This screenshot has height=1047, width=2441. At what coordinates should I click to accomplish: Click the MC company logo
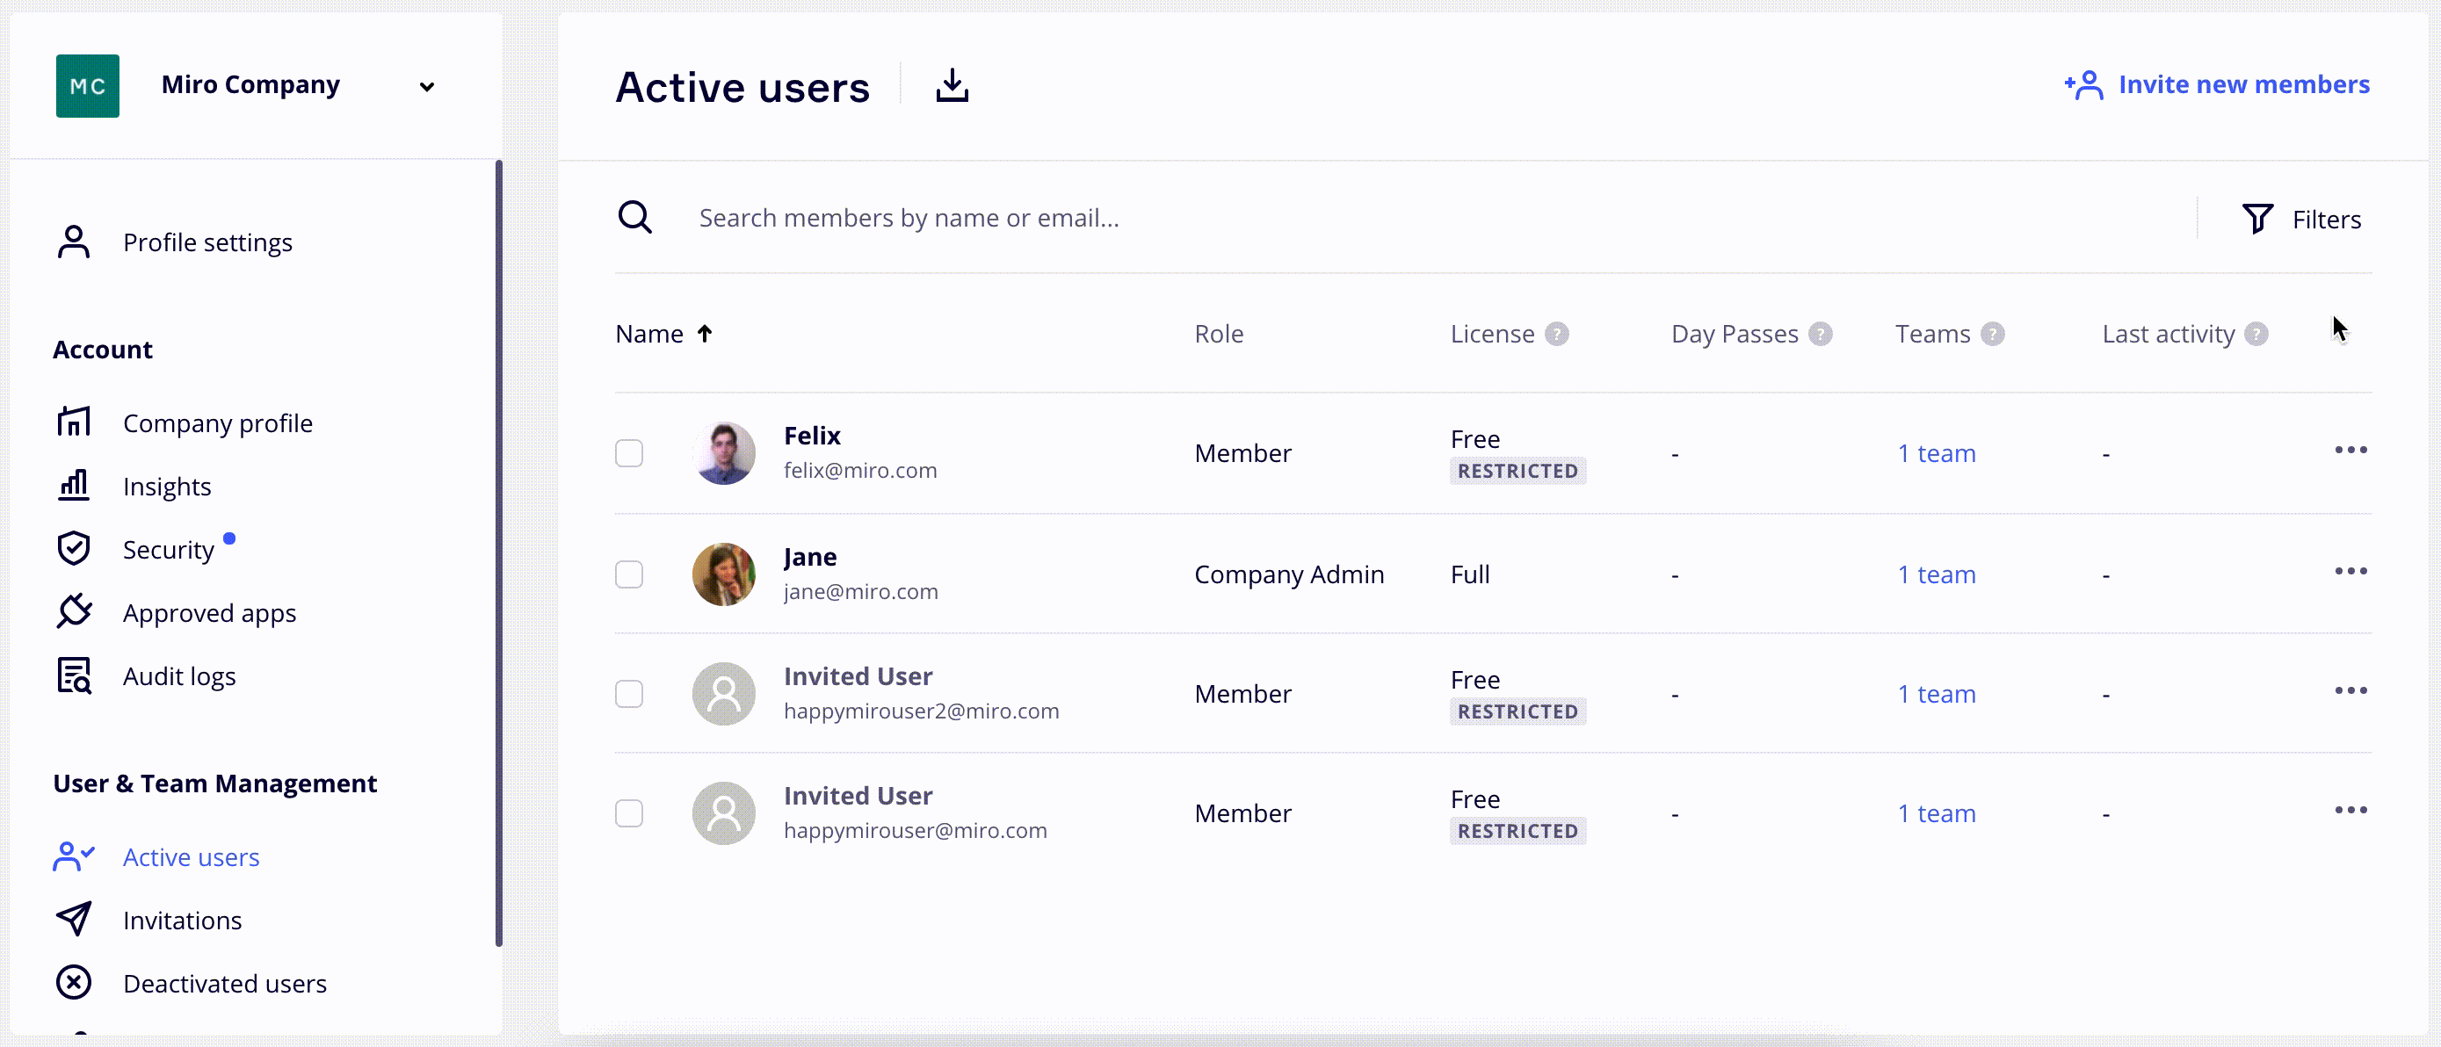pyautogui.click(x=87, y=85)
